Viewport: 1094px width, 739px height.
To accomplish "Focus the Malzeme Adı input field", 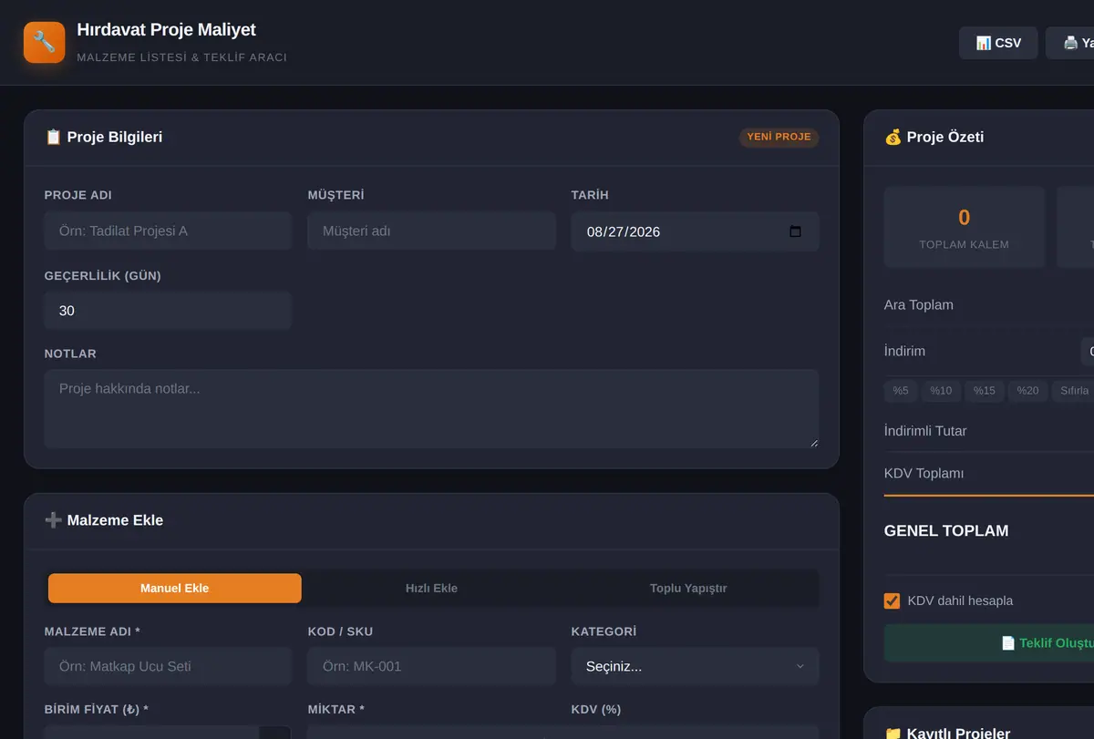I will tap(168, 666).
